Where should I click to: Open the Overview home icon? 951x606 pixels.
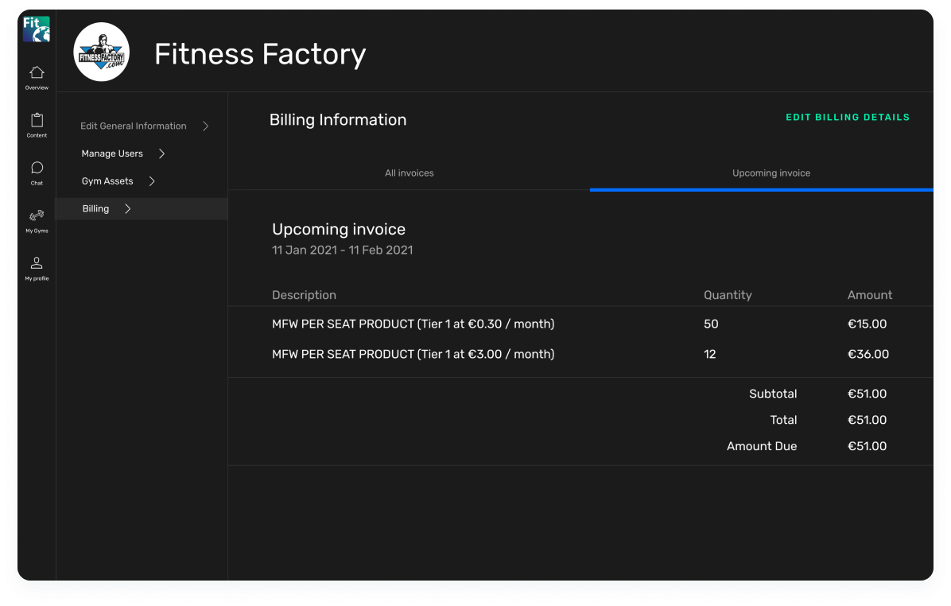tap(37, 73)
